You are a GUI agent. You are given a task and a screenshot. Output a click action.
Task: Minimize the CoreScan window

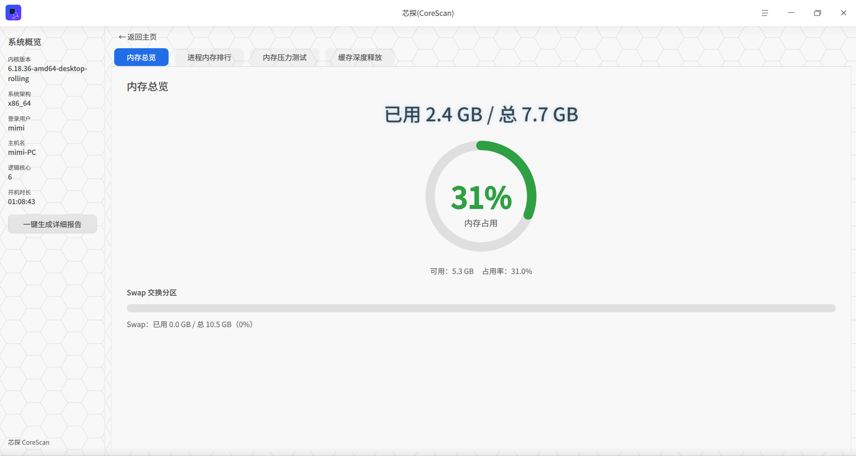791,13
